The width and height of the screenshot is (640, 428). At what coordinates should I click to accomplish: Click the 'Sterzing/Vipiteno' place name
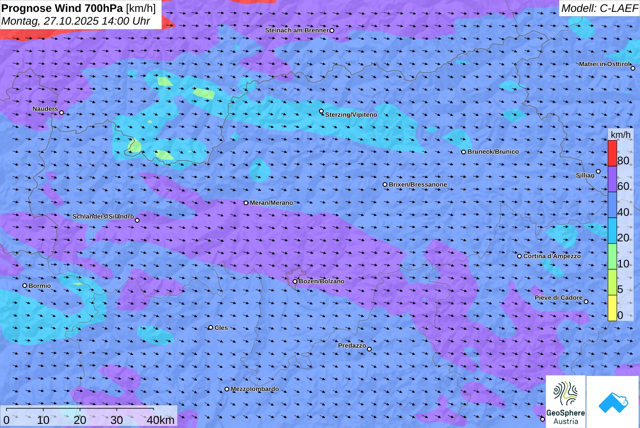[351, 115]
